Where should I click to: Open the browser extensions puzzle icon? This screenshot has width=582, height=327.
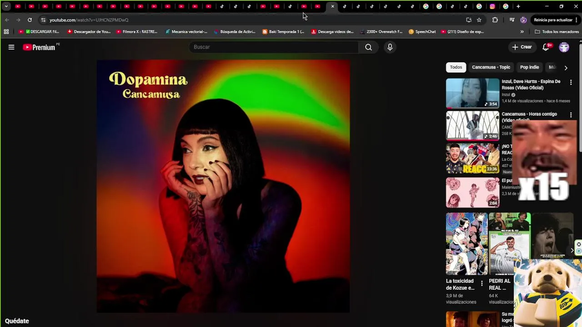click(495, 20)
